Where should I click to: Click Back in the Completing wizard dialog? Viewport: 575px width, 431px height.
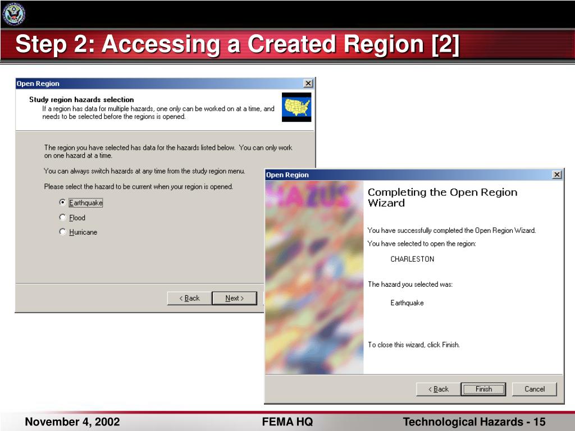pyautogui.click(x=438, y=389)
